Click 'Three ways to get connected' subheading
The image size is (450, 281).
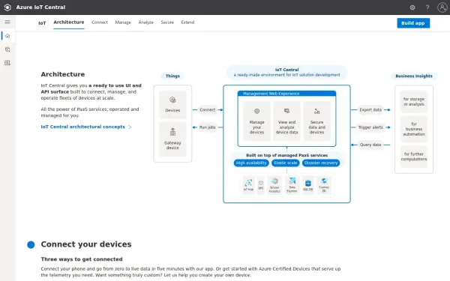coord(82,259)
